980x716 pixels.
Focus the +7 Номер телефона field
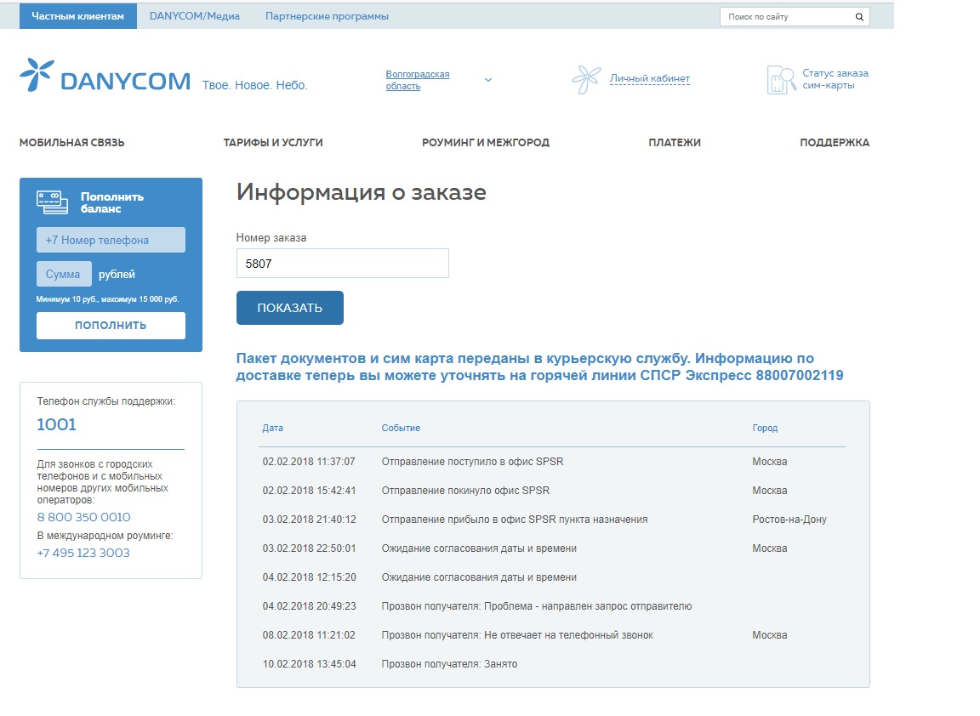[x=111, y=240]
